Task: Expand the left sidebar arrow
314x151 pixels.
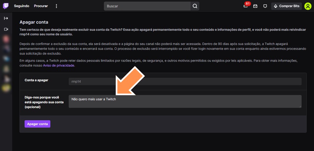Action: 6,18
